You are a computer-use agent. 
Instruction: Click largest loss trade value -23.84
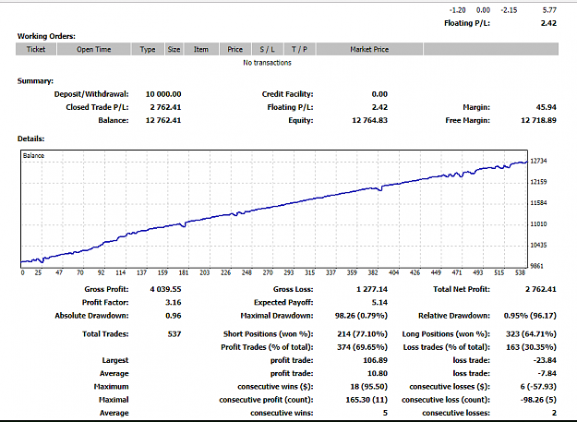[x=545, y=360]
